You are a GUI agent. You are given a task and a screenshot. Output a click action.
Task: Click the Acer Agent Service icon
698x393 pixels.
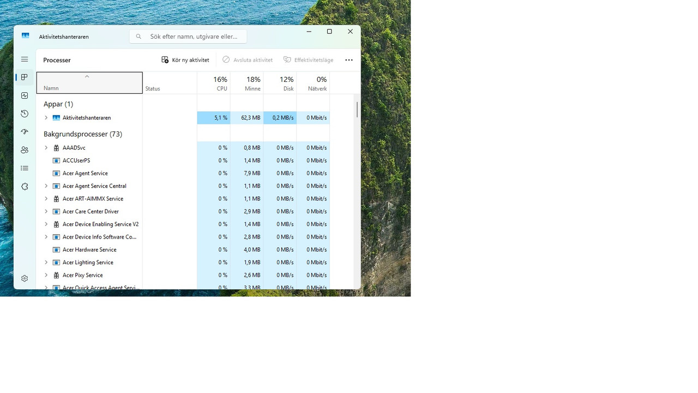pos(56,173)
